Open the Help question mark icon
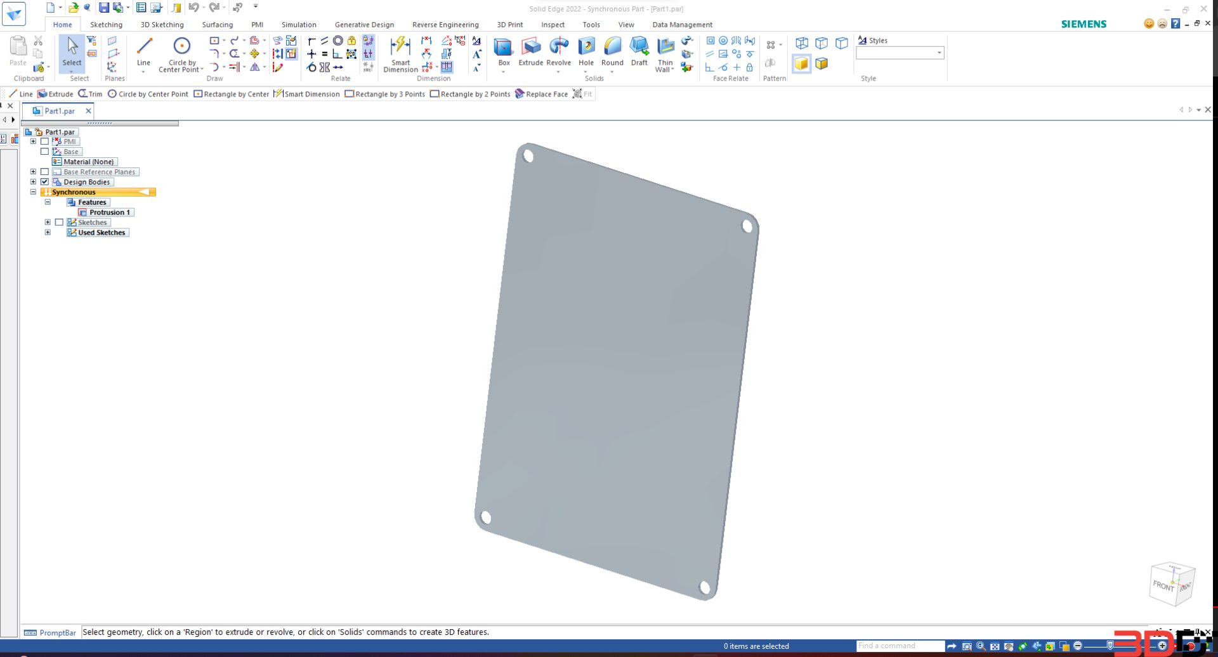The width and height of the screenshot is (1218, 657). point(1175,23)
